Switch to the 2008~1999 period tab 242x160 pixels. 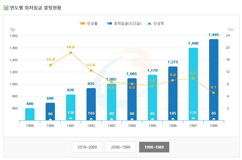(121, 147)
